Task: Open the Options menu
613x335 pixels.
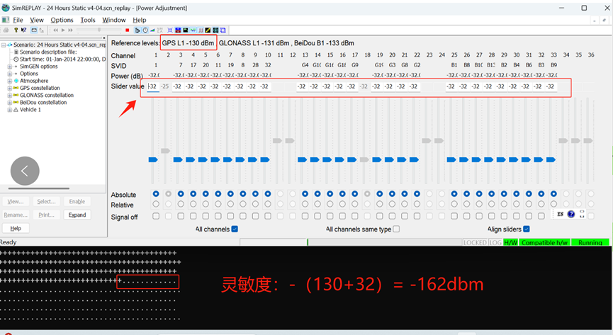Action: [62, 20]
